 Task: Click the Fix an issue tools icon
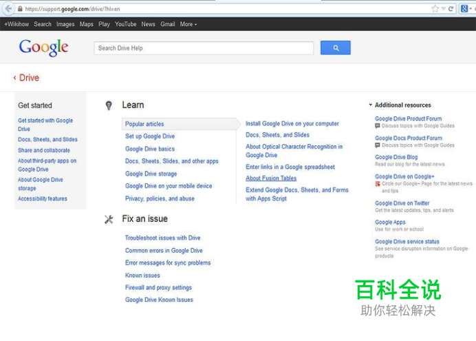pyautogui.click(x=109, y=219)
